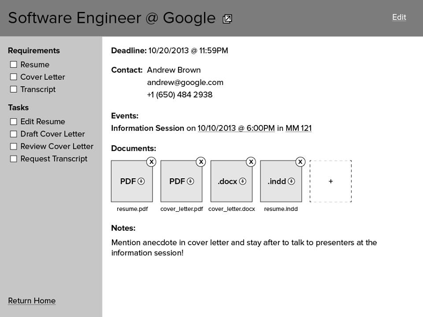The height and width of the screenshot is (317, 423).
Task: Click the cover_letter.docx file name
Action: (x=231, y=209)
